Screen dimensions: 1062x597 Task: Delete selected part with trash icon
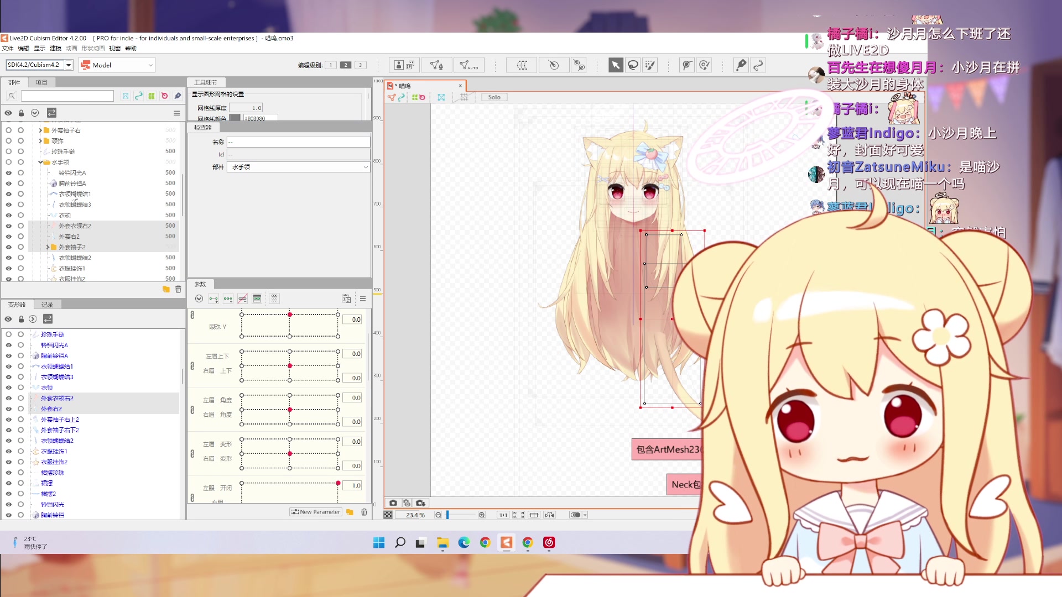pos(178,289)
